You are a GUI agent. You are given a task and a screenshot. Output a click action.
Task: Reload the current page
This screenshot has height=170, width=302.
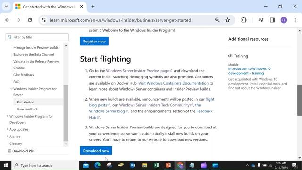(30, 20)
